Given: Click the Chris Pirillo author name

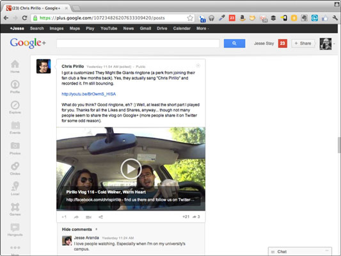Looking at the screenshot, I should 73,67.
